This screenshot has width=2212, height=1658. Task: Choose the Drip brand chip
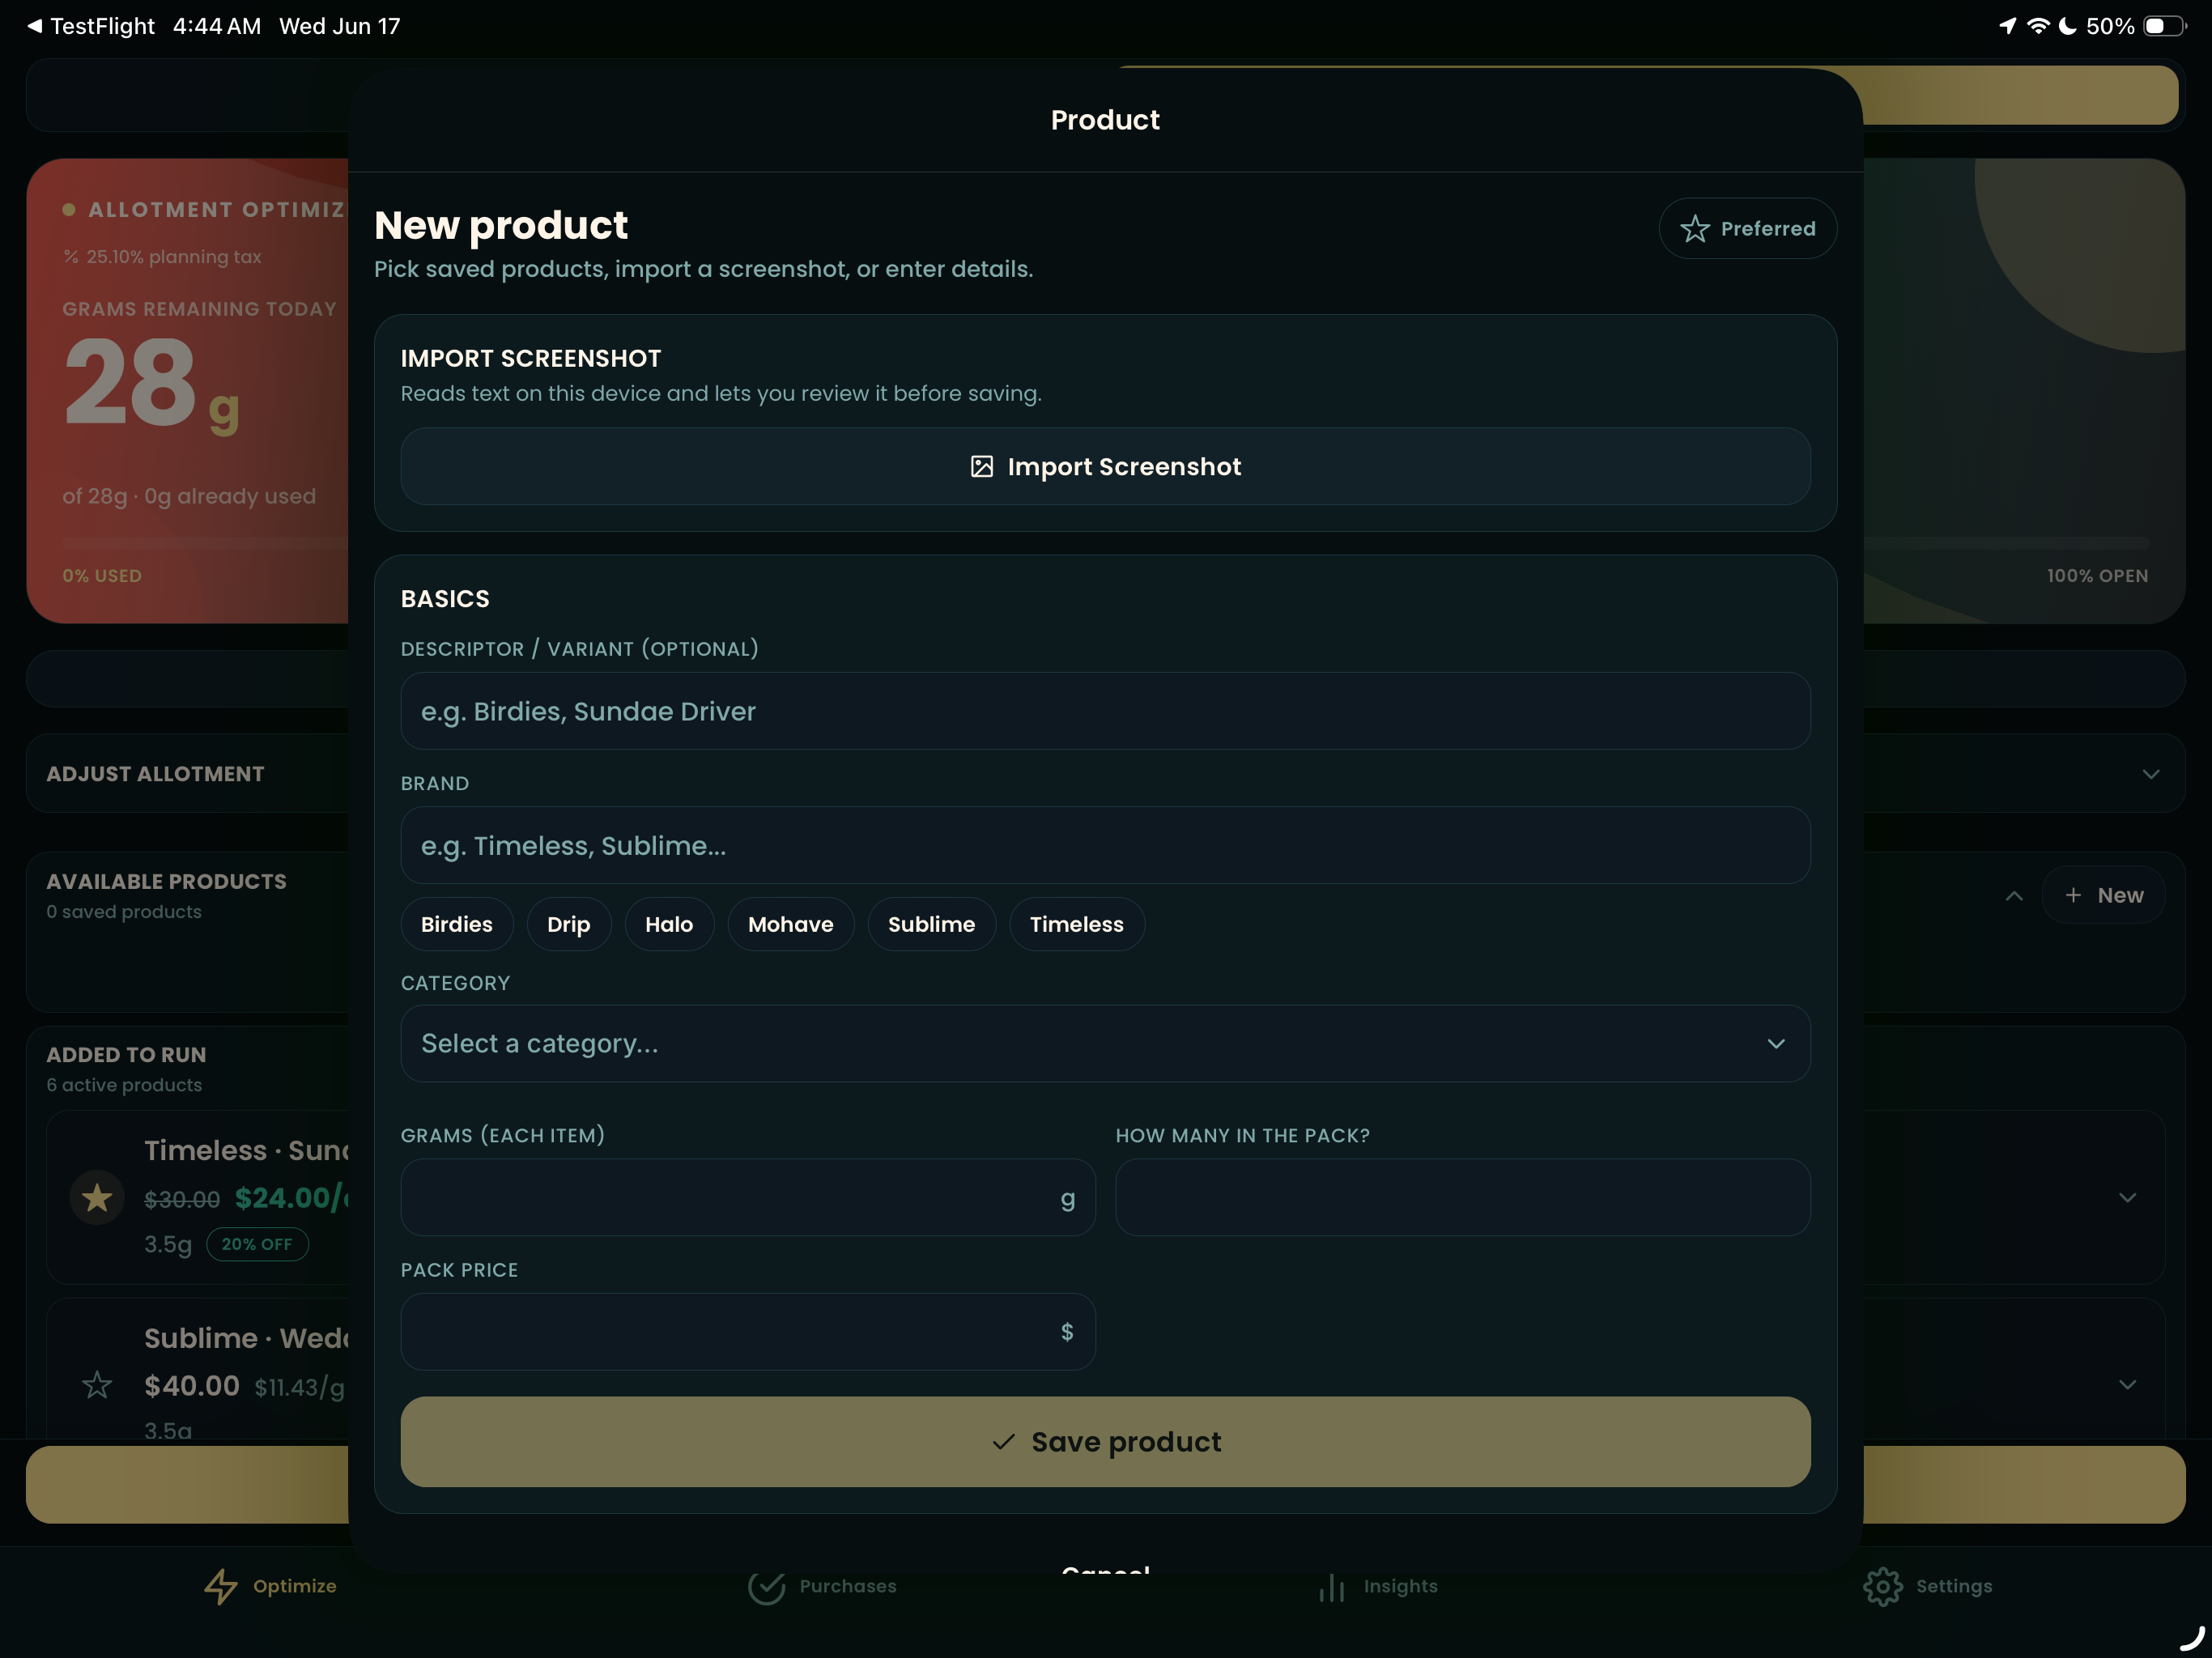[x=569, y=924]
